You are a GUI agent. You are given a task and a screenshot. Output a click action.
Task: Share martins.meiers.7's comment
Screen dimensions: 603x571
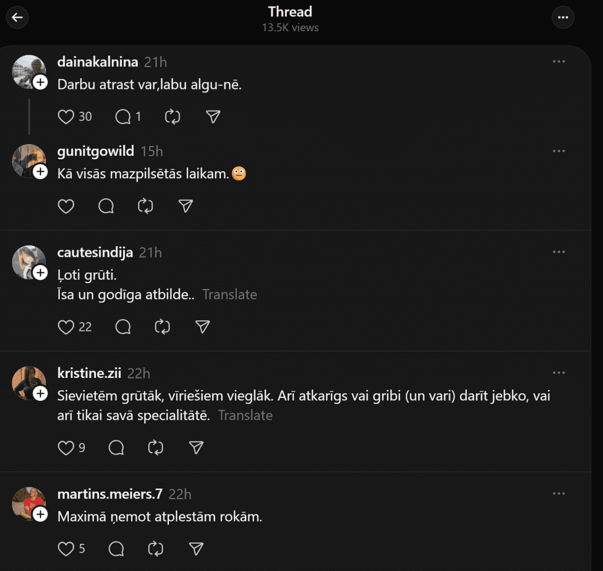coord(196,549)
